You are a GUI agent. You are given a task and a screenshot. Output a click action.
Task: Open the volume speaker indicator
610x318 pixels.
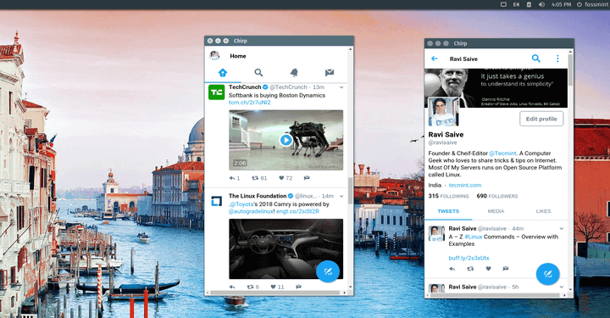(x=541, y=4)
